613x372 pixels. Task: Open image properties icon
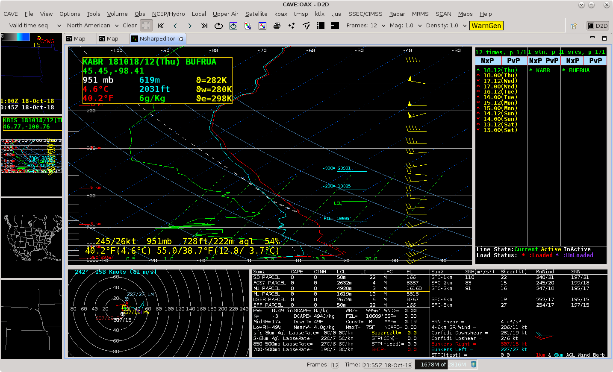pyautogui.click(x=262, y=26)
